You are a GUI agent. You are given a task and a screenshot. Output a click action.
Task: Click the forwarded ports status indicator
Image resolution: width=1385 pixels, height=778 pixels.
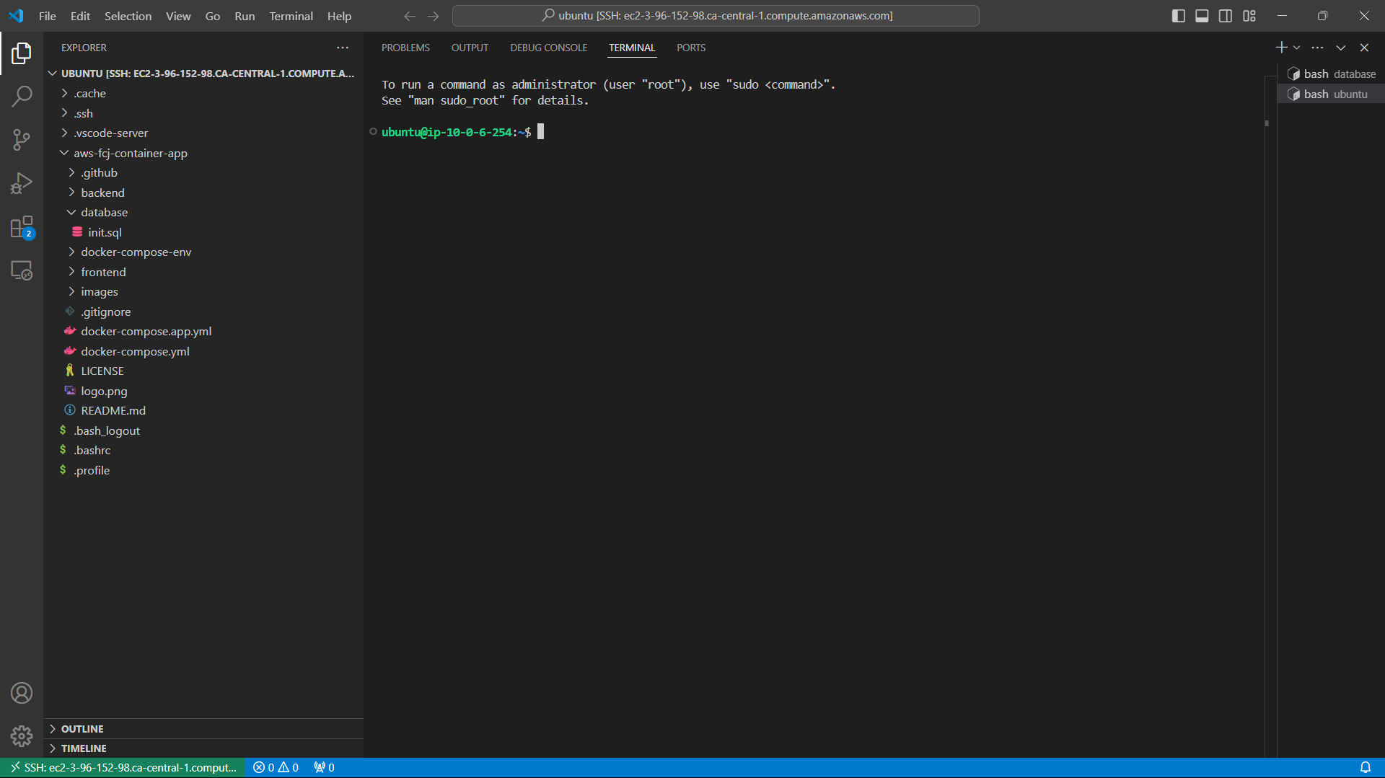[324, 767]
